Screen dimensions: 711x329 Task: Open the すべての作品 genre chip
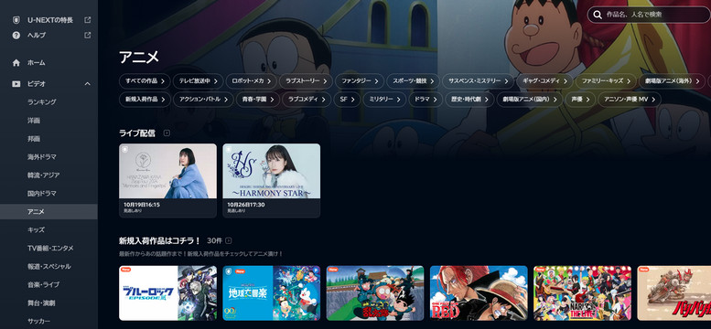point(145,81)
